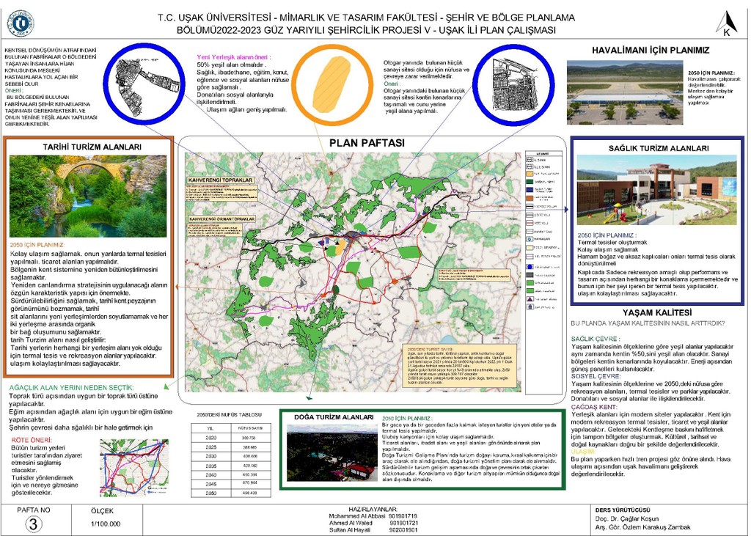
Task: Click the Yeni Yerleşik alanın öneri purple heading
Action: coord(234,57)
